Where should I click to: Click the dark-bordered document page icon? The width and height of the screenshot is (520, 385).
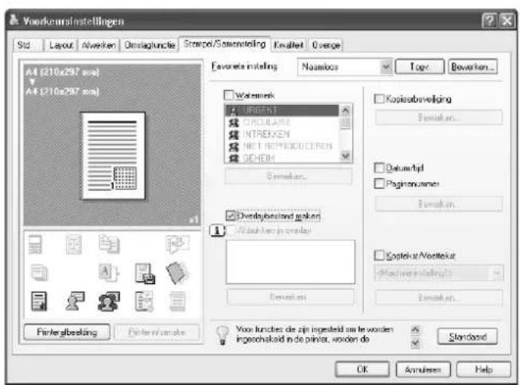[39, 301]
